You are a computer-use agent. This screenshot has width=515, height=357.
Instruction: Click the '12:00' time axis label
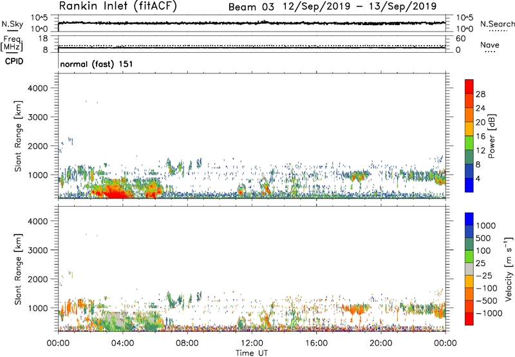tap(252, 343)
